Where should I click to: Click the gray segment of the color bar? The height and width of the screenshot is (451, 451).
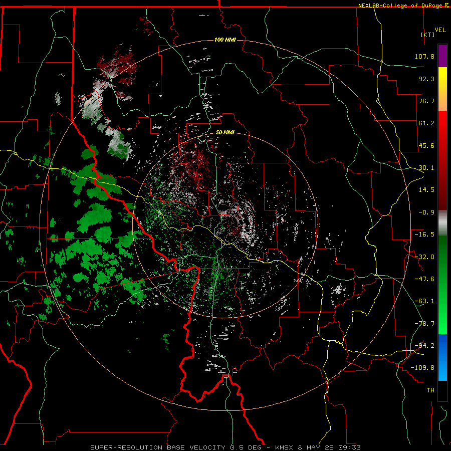point(442,223)
